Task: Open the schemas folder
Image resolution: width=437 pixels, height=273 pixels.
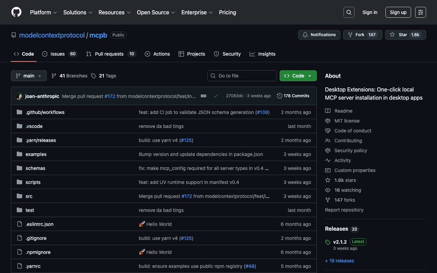Action: point(35,168)
